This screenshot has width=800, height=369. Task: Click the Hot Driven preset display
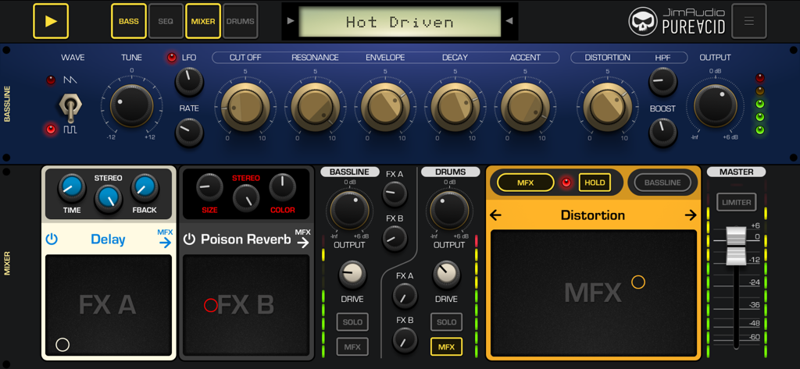tap(399, 22)
